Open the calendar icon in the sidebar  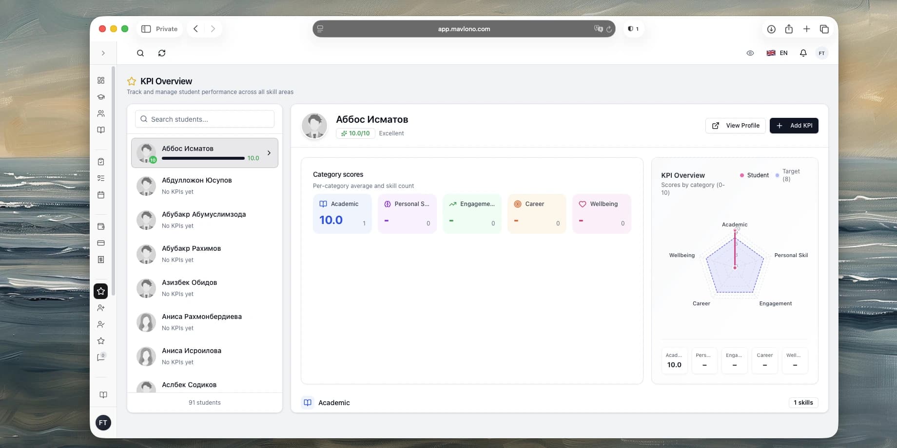click(x=101, y=194)
